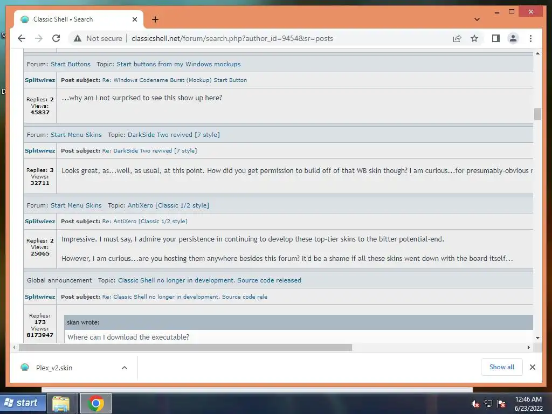Click the network tray icon
This screenshot has height=414, width=552.
pos(488,404)
